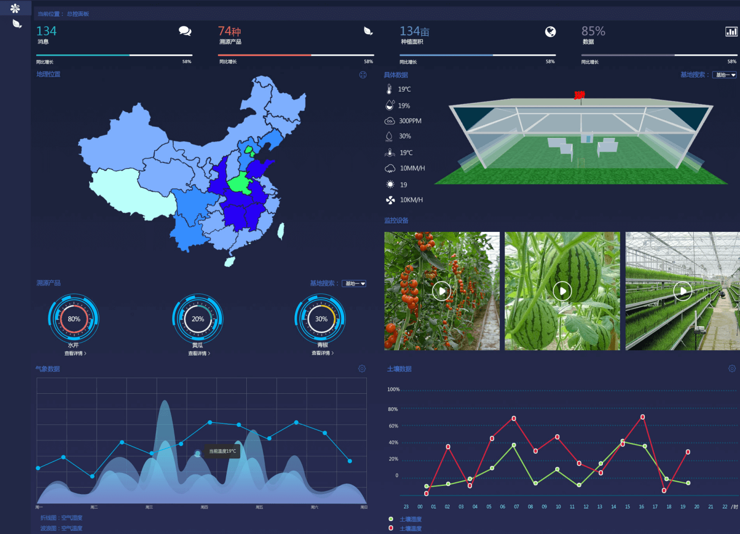Open 基地一 dropdown in 溯源产品 panel
Screen dimensions: 740x534
(354, 284)
